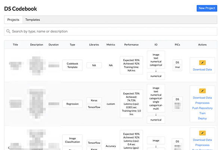
Task: Open Preprocess for the Image Classification project
Action: pos(202,145)
